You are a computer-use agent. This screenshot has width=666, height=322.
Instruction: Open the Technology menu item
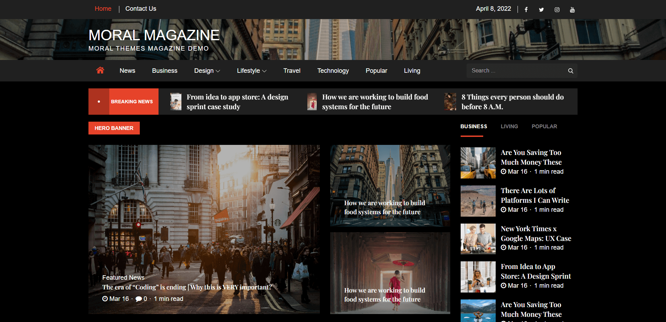coord(333,71)
